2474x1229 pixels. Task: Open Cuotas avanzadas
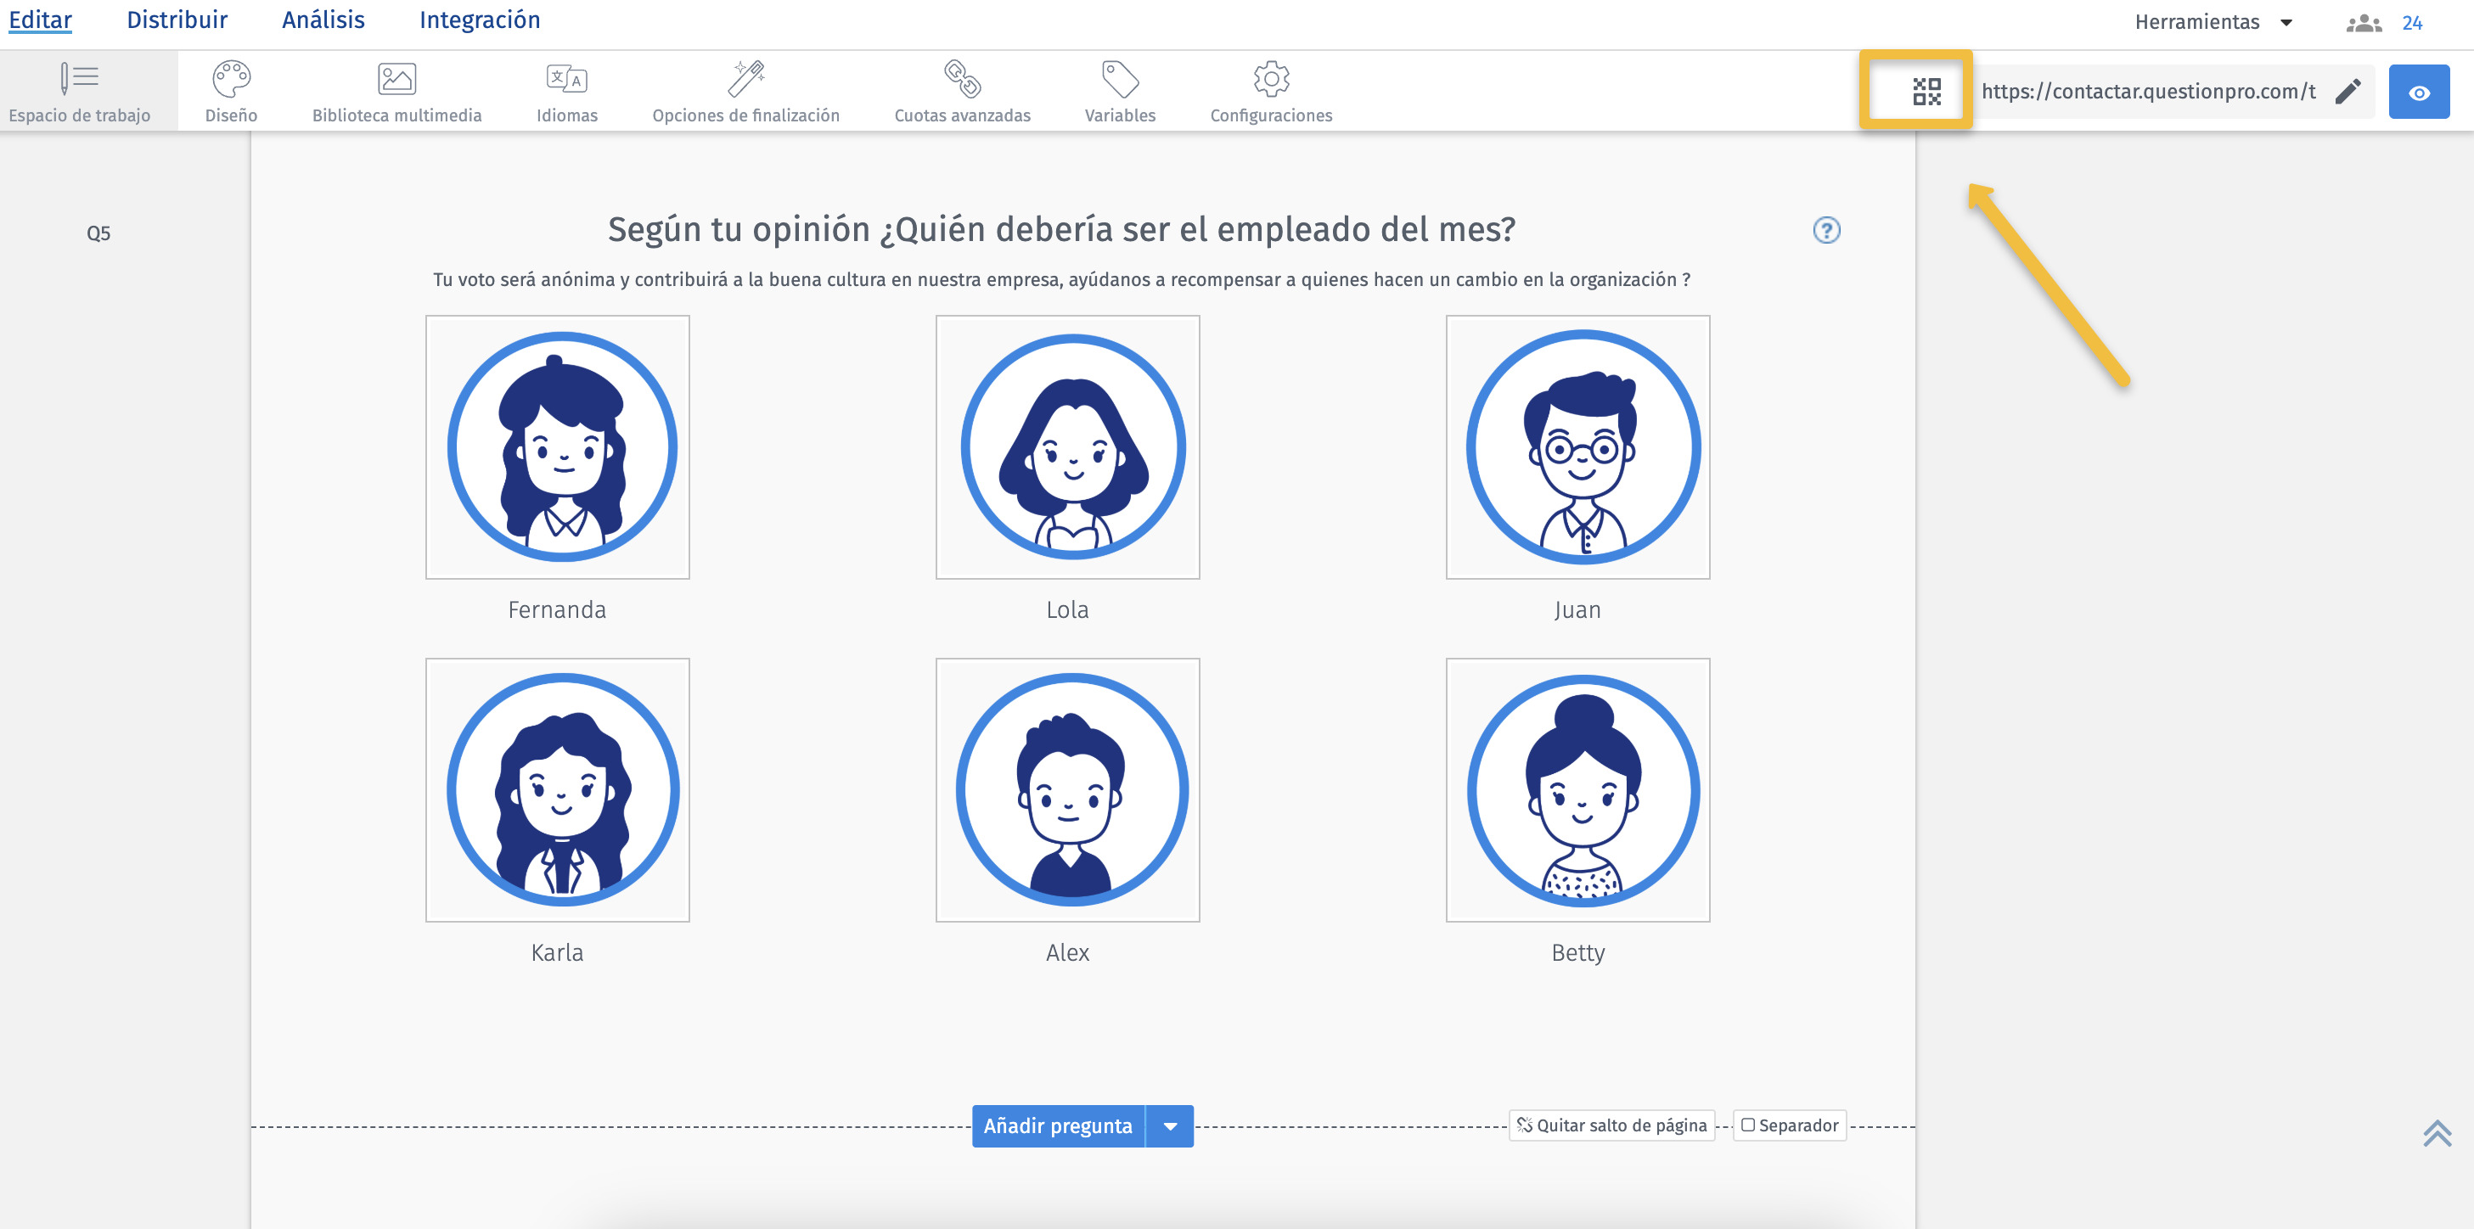(x=961, y=81)
